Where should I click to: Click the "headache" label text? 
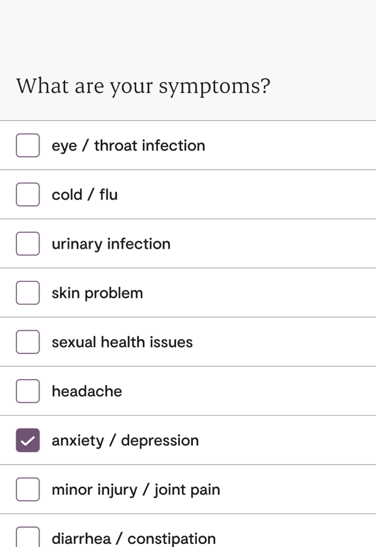(86, 391)
